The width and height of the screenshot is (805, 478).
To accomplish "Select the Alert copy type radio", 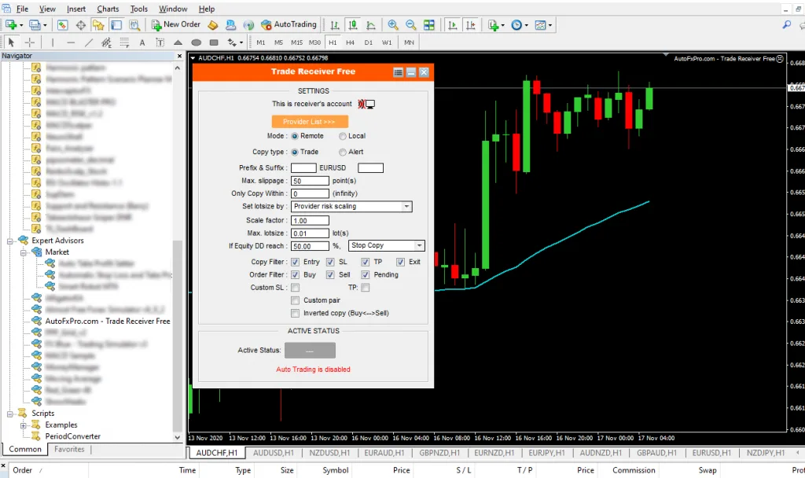I will click(x=343, y=152).
